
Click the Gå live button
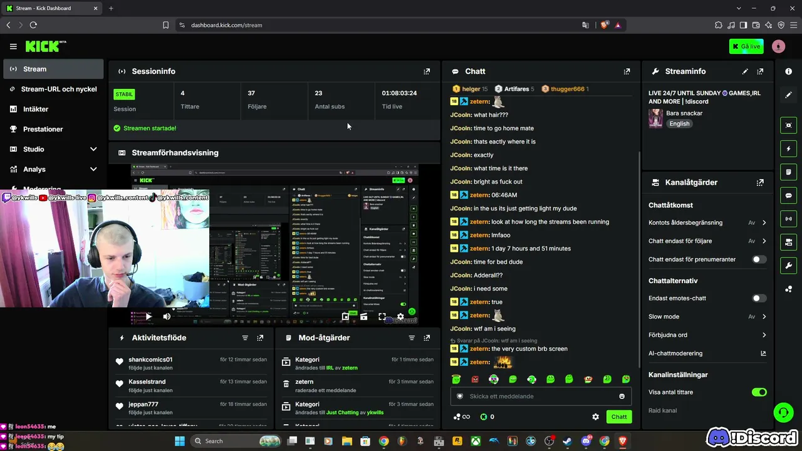click(746, 46)
